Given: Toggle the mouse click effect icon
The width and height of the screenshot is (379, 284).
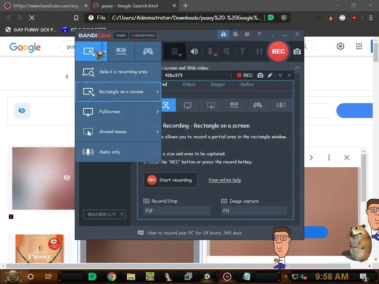Looking at the screenshot, I should point(227,51).
